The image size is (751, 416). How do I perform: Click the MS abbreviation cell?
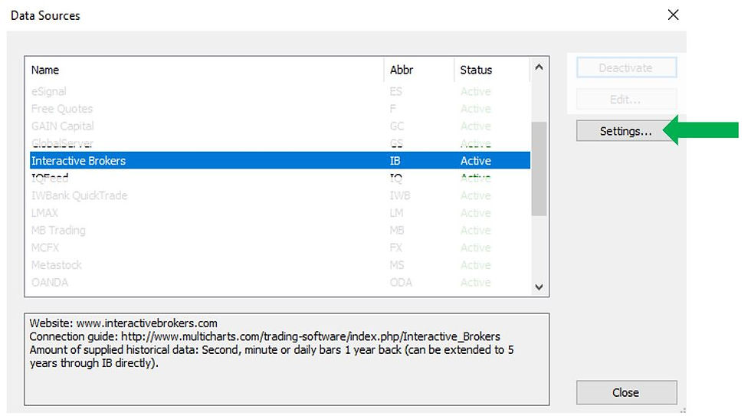click(x=397, y=265)
